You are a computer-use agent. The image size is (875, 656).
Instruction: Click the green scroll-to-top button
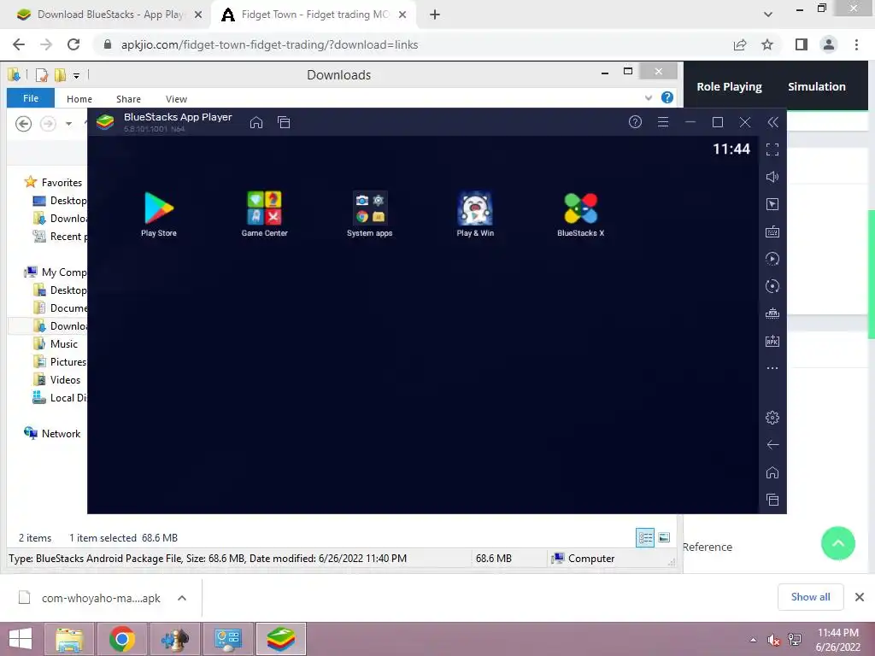click(838, 542)
